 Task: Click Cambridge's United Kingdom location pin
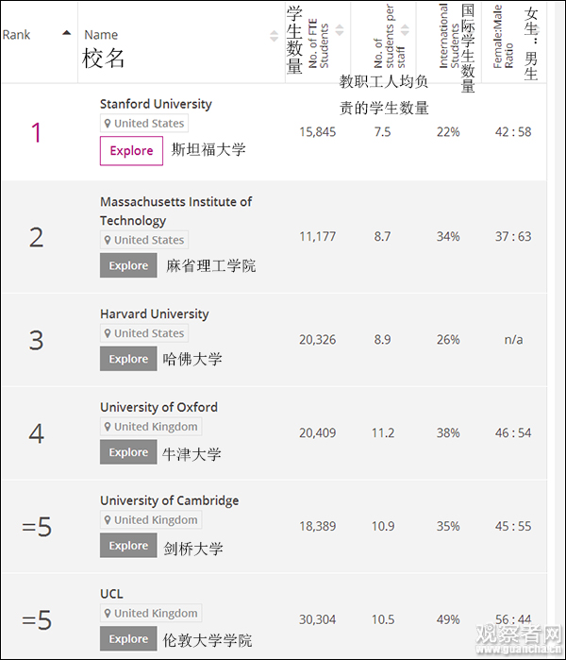[108, 520]
